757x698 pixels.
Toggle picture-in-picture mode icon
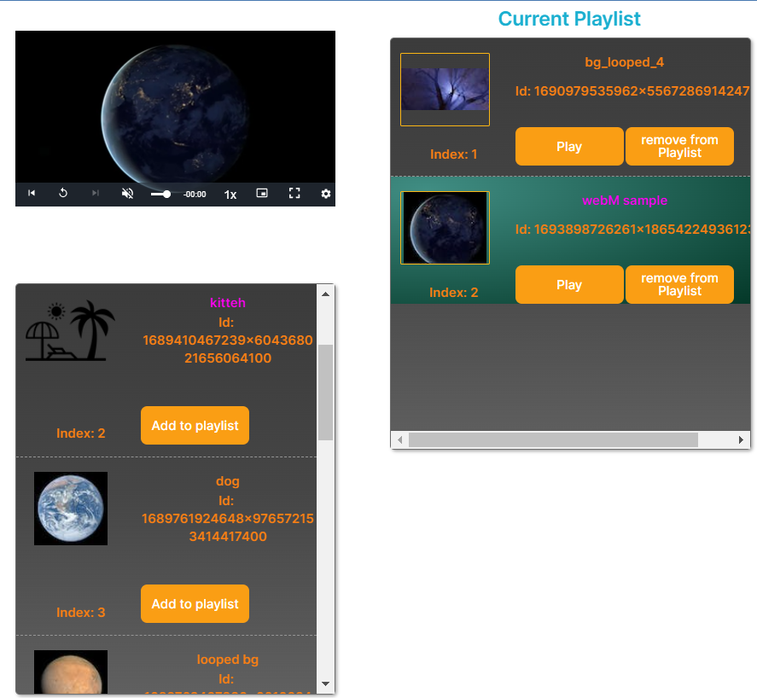click(x=262, y=193)
